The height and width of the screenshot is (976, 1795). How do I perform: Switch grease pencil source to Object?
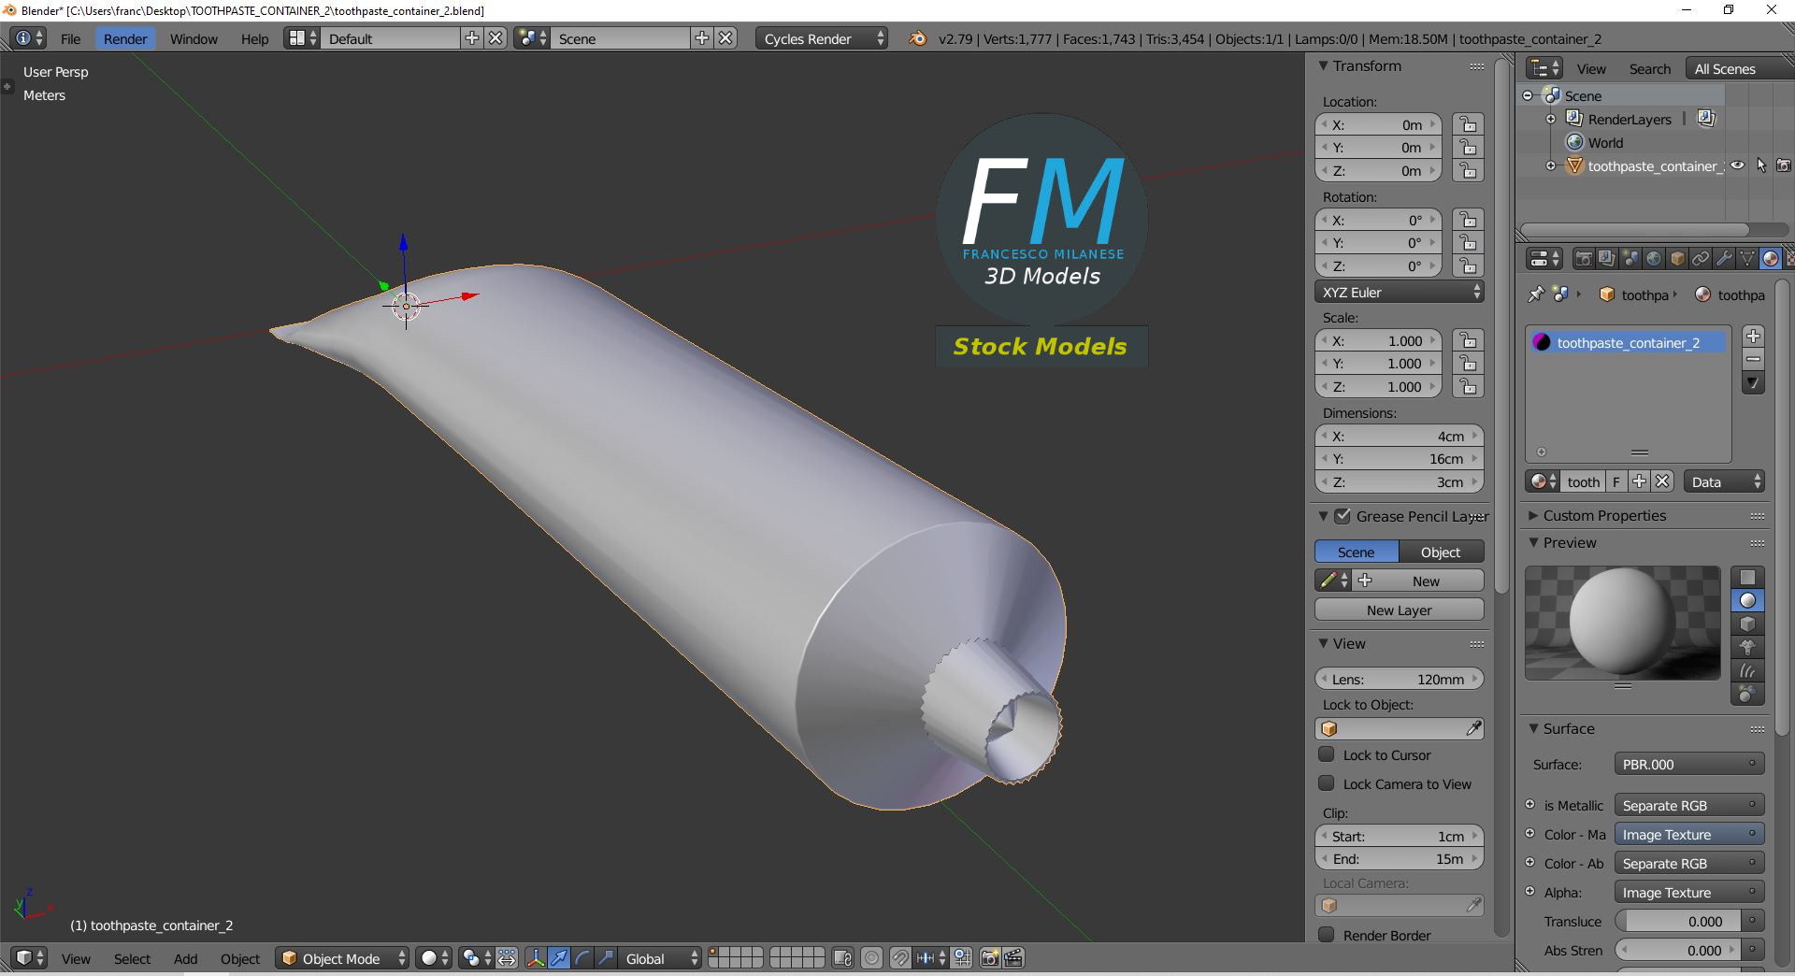point(1441,553)
